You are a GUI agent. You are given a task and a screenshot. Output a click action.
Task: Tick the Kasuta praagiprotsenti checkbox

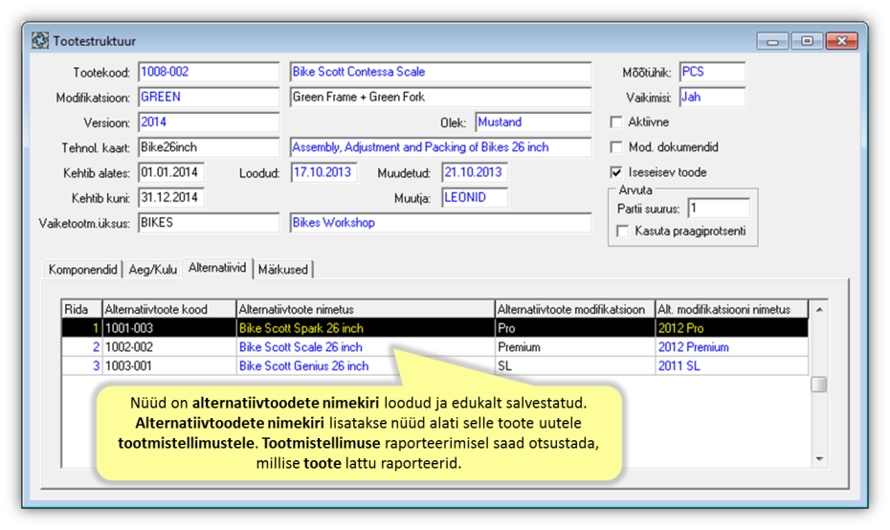[x=623, y=232]
